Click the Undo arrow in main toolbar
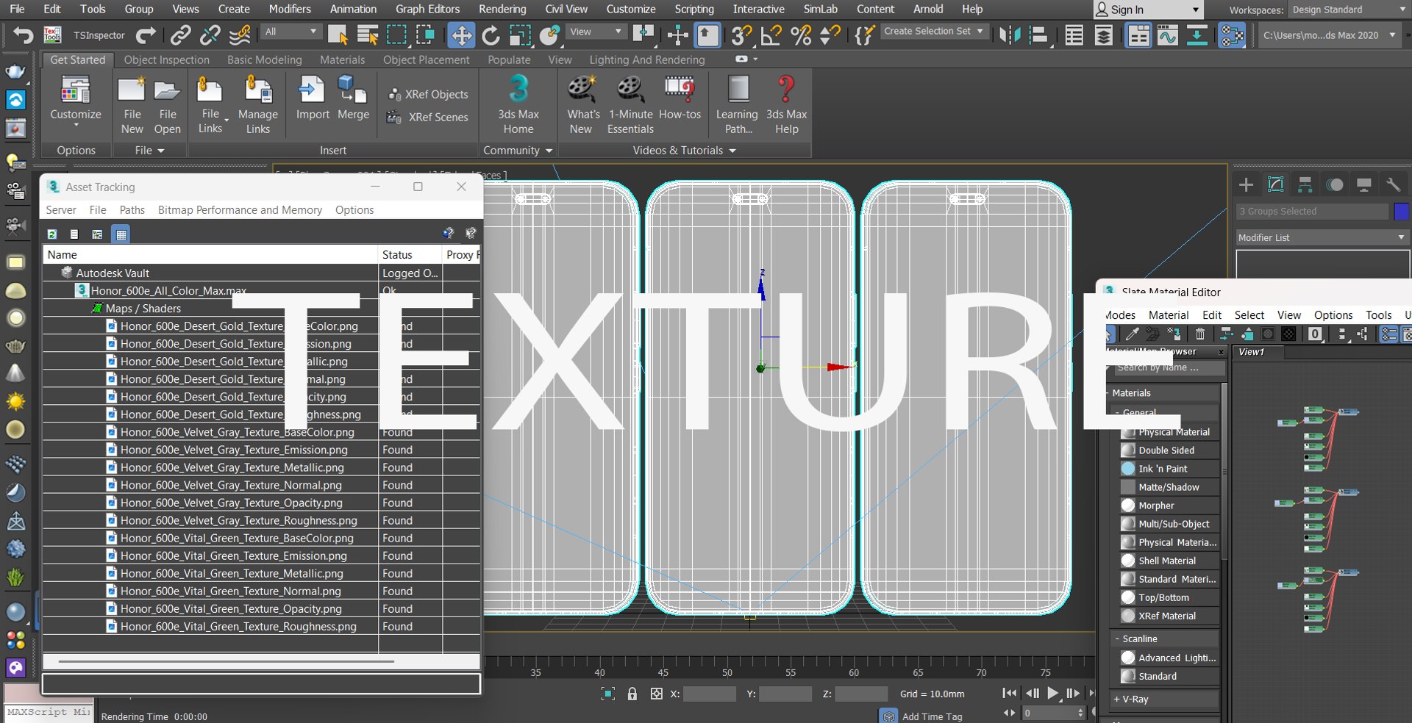Image resolution: width=1412 pixels, height=723 pixels. click(23, 35)
